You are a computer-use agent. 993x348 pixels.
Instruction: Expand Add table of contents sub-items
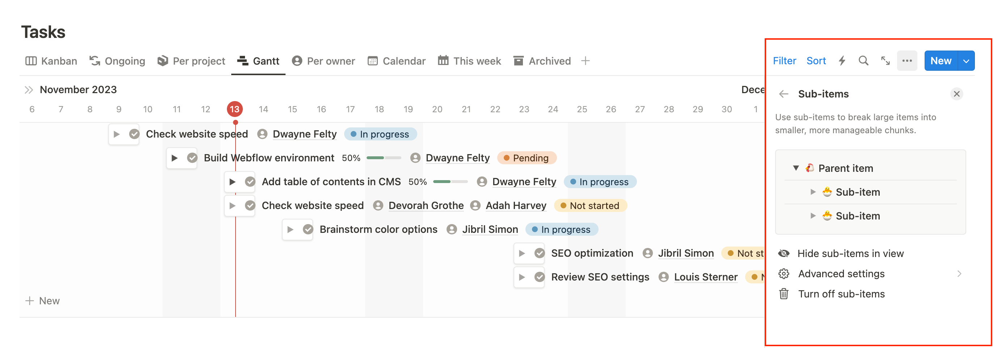tap(232, 182)
